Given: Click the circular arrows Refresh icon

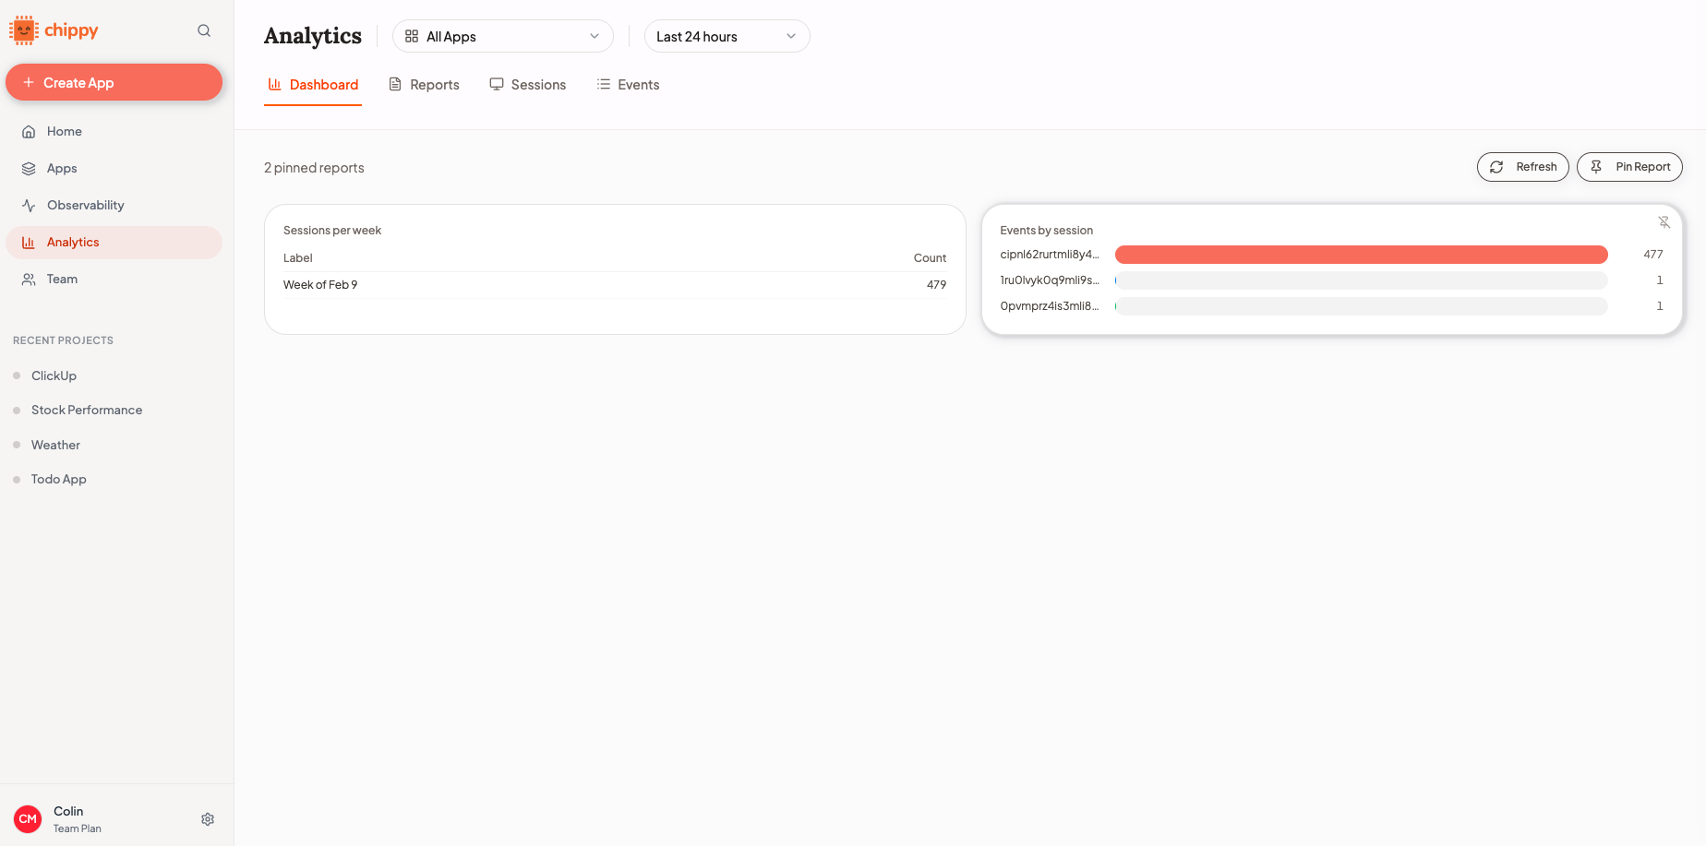Looking at the screenshot, I should (x=1496, y=167).
